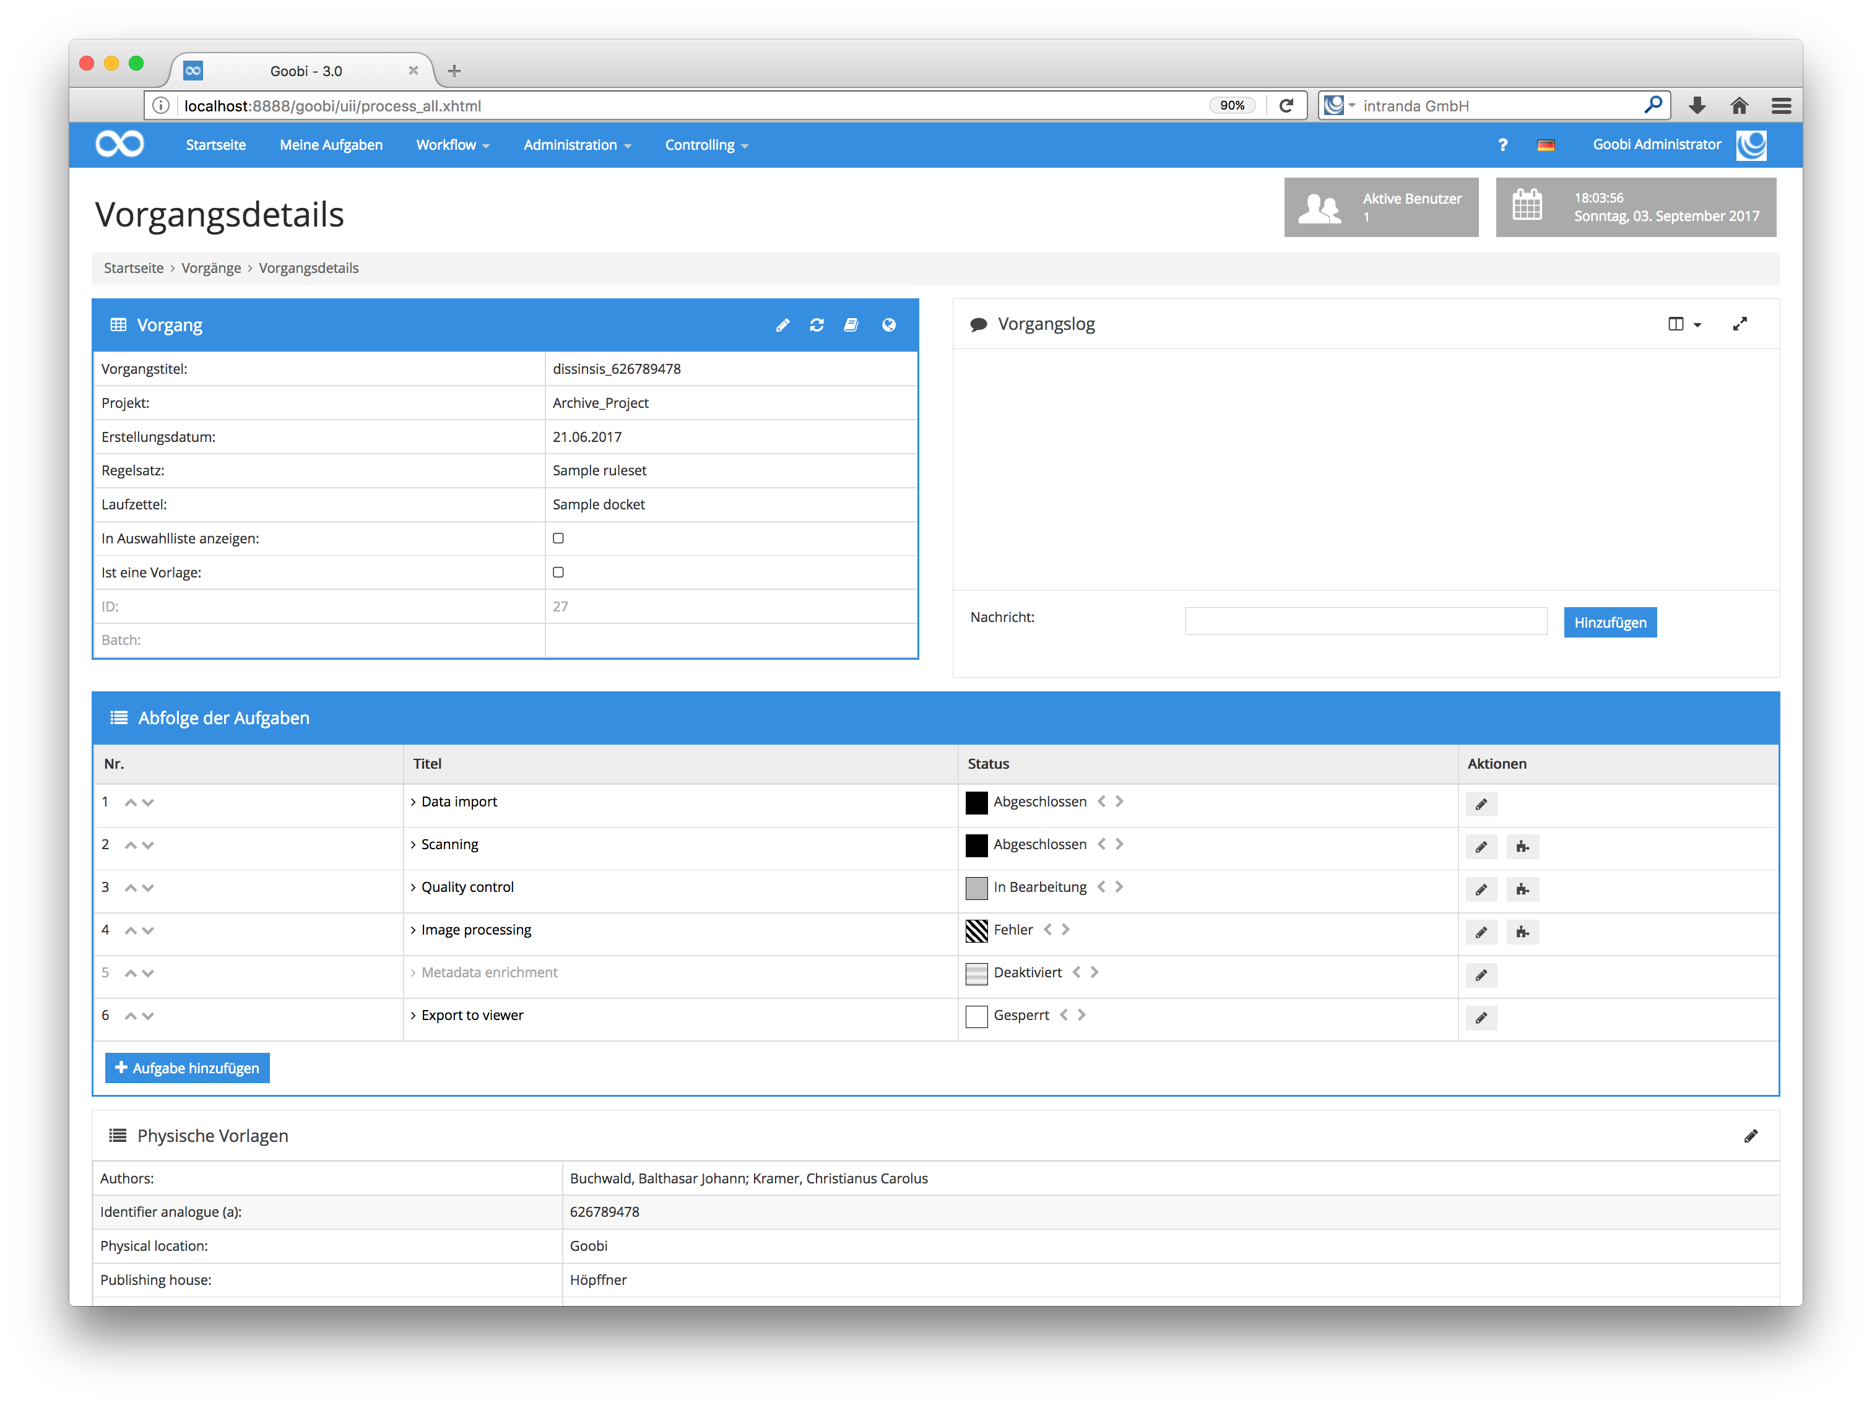Move Scanning task up
This screenshot has width=1872, height=1405.
click(131, 845)
